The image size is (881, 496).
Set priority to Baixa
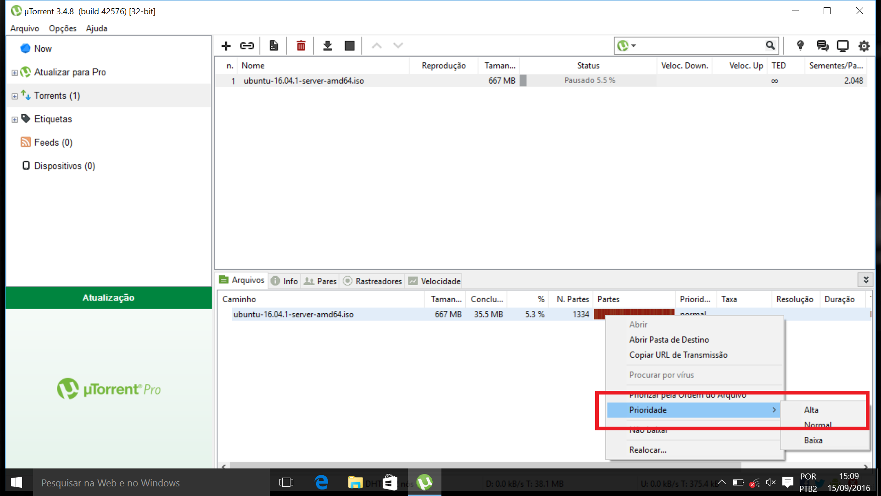[x=813, y=440]
